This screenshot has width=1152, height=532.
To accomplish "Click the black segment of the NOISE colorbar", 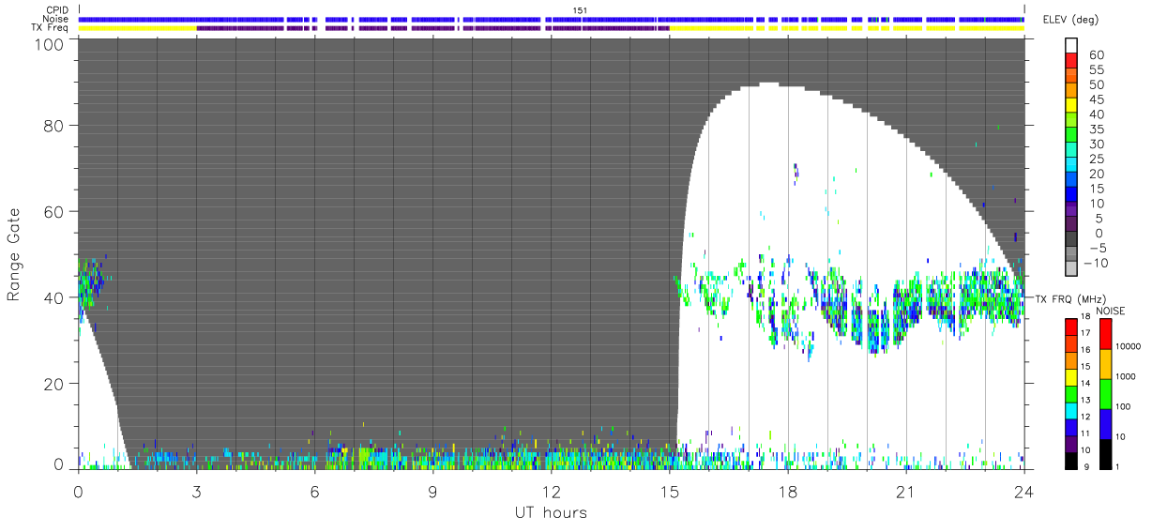I will pyautogui.click(x=1106, y=454).
